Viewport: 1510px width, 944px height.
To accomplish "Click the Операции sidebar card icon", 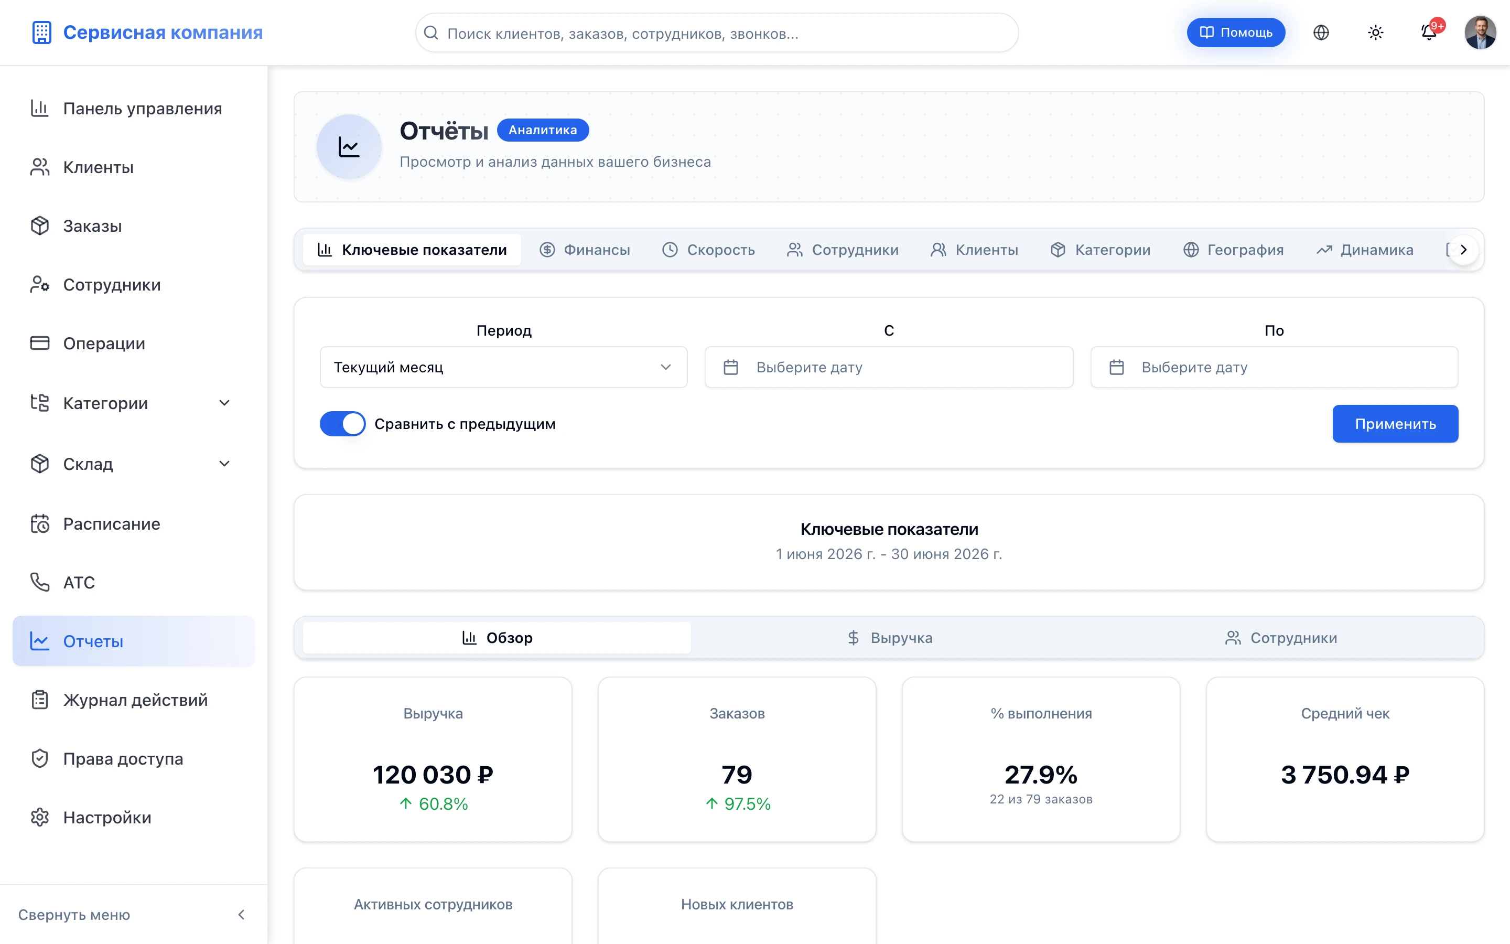I will (40, 343).
